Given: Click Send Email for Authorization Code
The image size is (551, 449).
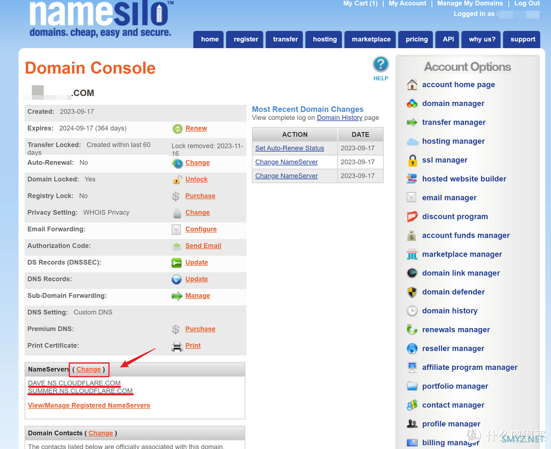Looking at the screenshot, I should [x=203, y=245].
